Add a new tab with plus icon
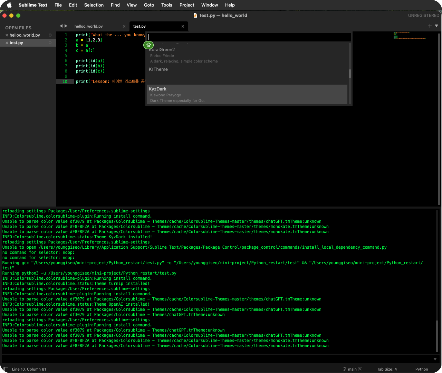 tap(430, 26)
